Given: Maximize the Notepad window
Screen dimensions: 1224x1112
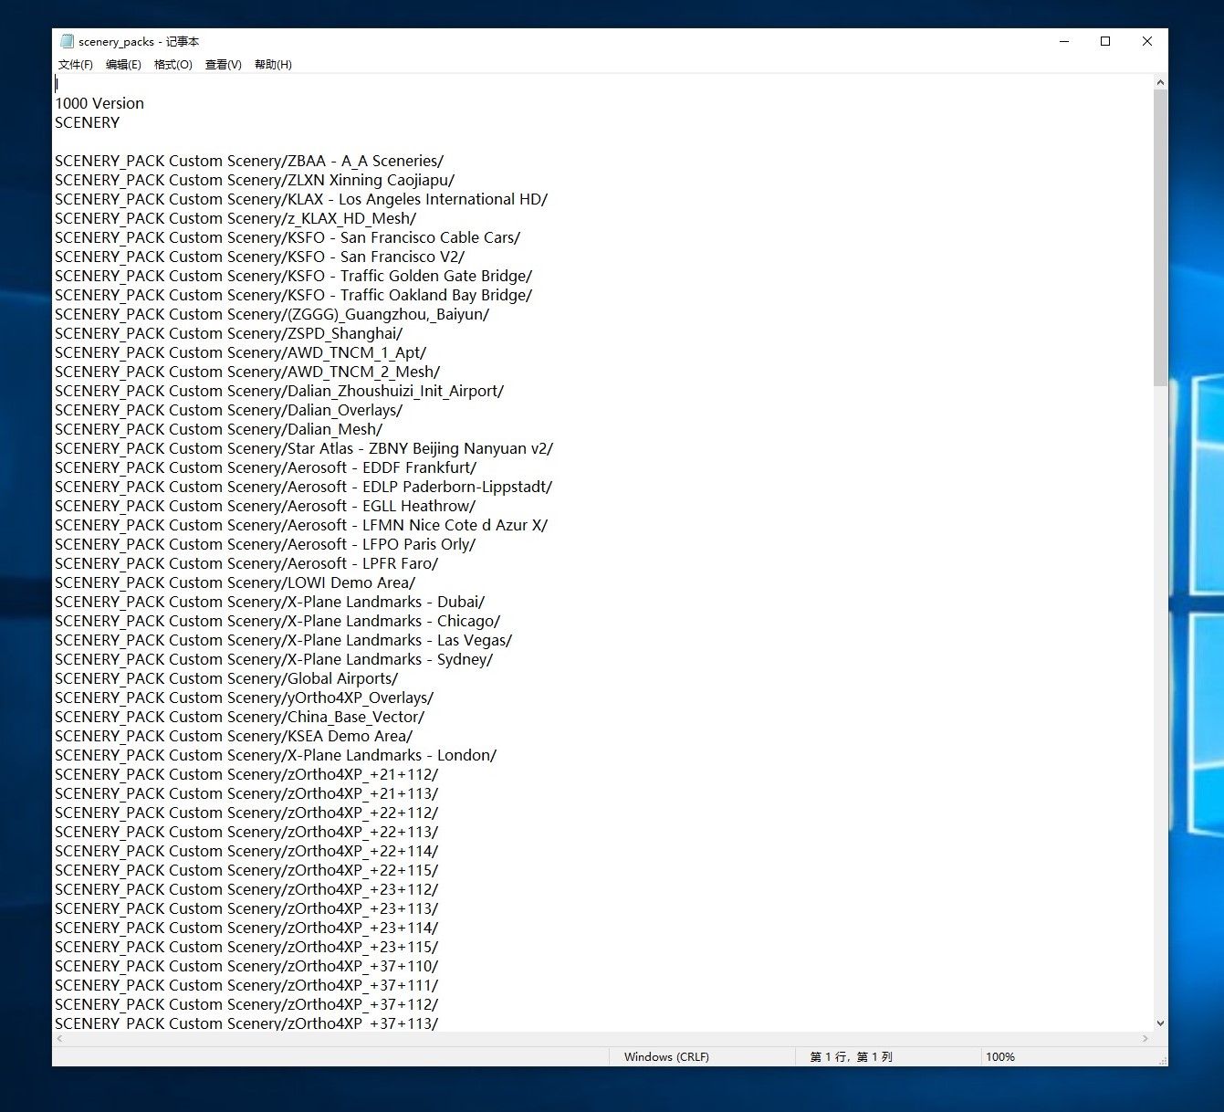Looking at the screenshot, I should click(1105, 41).
